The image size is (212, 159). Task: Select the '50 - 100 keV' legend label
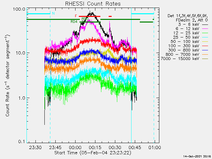(x=185, y=41)
